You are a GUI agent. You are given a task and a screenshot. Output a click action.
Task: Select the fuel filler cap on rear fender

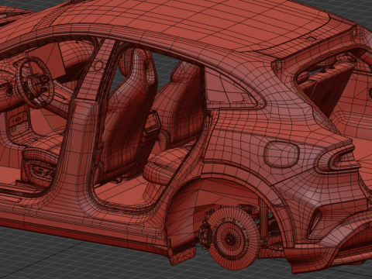click(281, 154)
